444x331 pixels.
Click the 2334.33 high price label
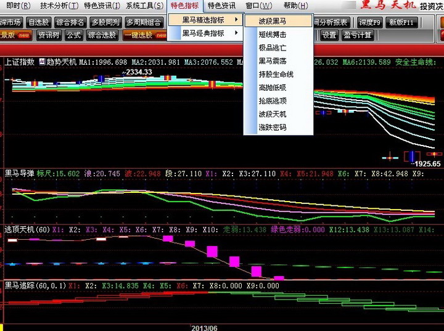point(139,72)
